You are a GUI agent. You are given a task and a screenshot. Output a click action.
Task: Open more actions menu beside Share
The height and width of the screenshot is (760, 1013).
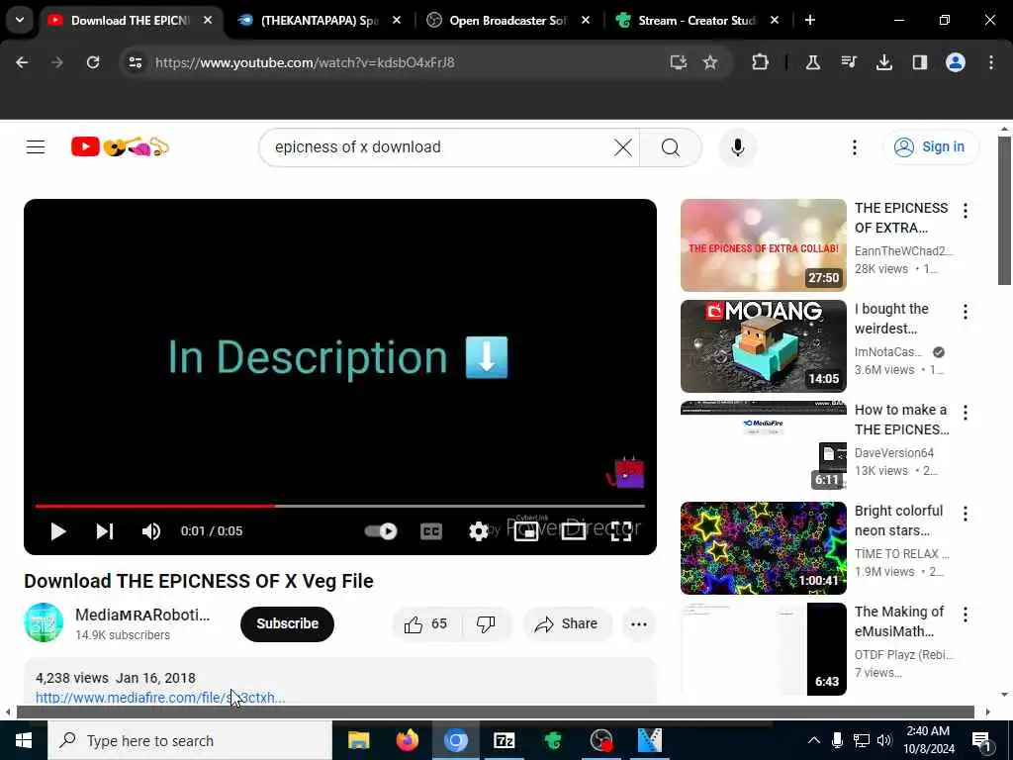[x=638, y=623]
